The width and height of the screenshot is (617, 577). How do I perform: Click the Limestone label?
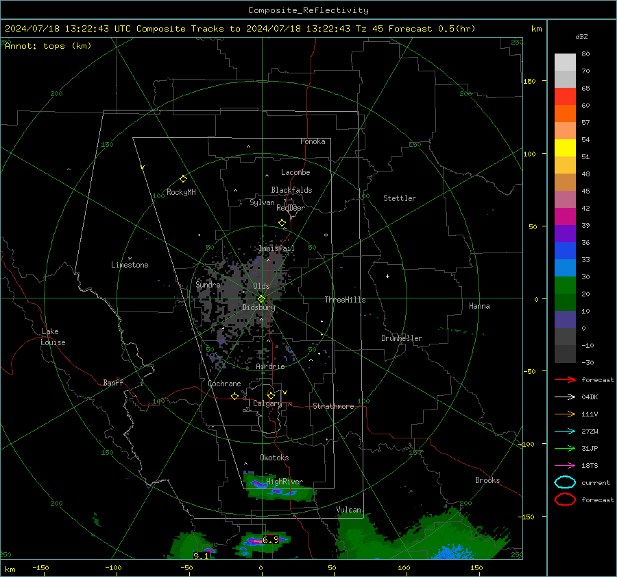(x=130, y=265)
